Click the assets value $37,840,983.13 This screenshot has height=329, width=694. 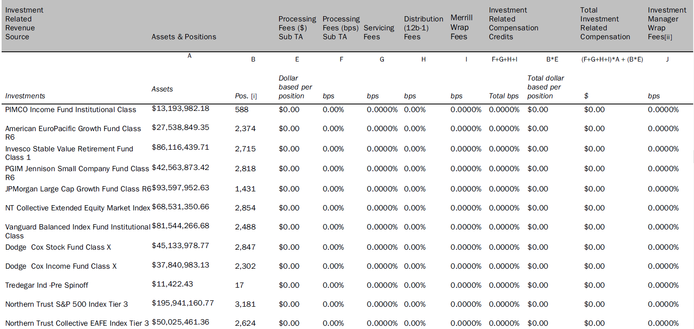[180, 265]
